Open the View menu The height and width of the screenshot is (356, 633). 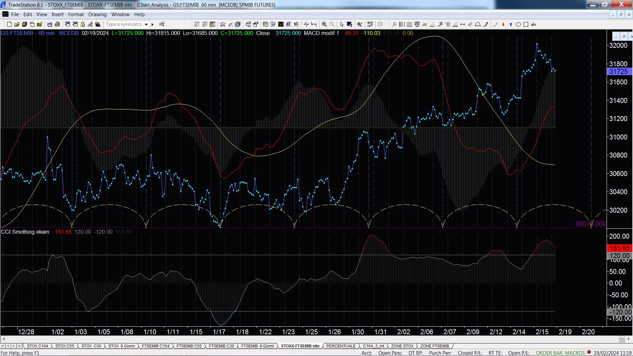[42, 15]
